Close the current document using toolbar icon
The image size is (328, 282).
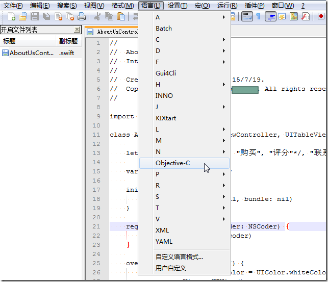pyautogui.click(x=58, y=16)
